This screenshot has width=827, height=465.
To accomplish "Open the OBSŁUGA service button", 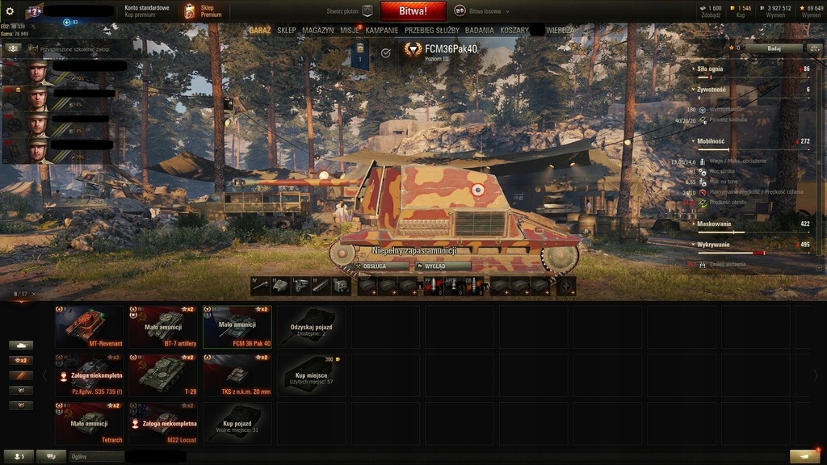I will (381, 266).
